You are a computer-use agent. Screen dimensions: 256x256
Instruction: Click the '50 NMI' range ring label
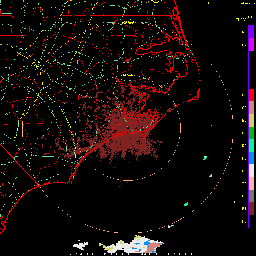[x=128, y=75]
